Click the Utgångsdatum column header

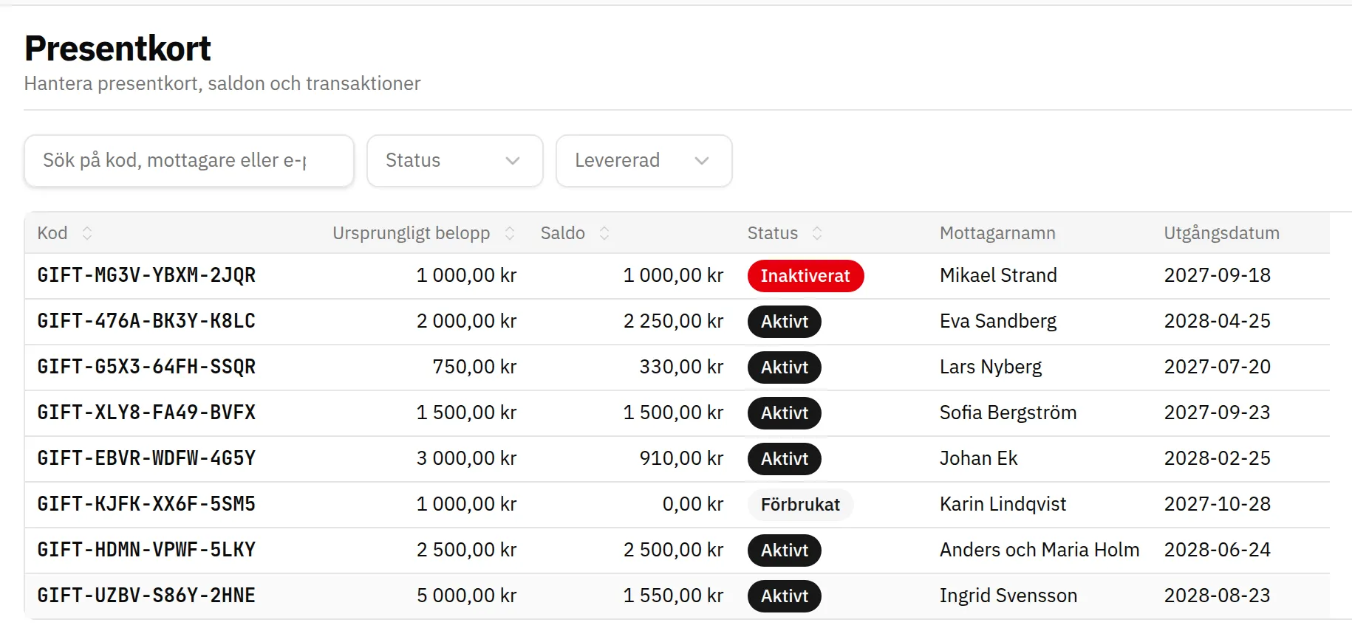[1221, 233]
